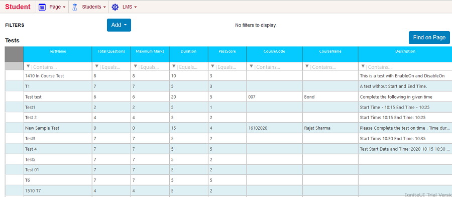
Task: Sort by the CourseName column header
Action: point(330,54)
